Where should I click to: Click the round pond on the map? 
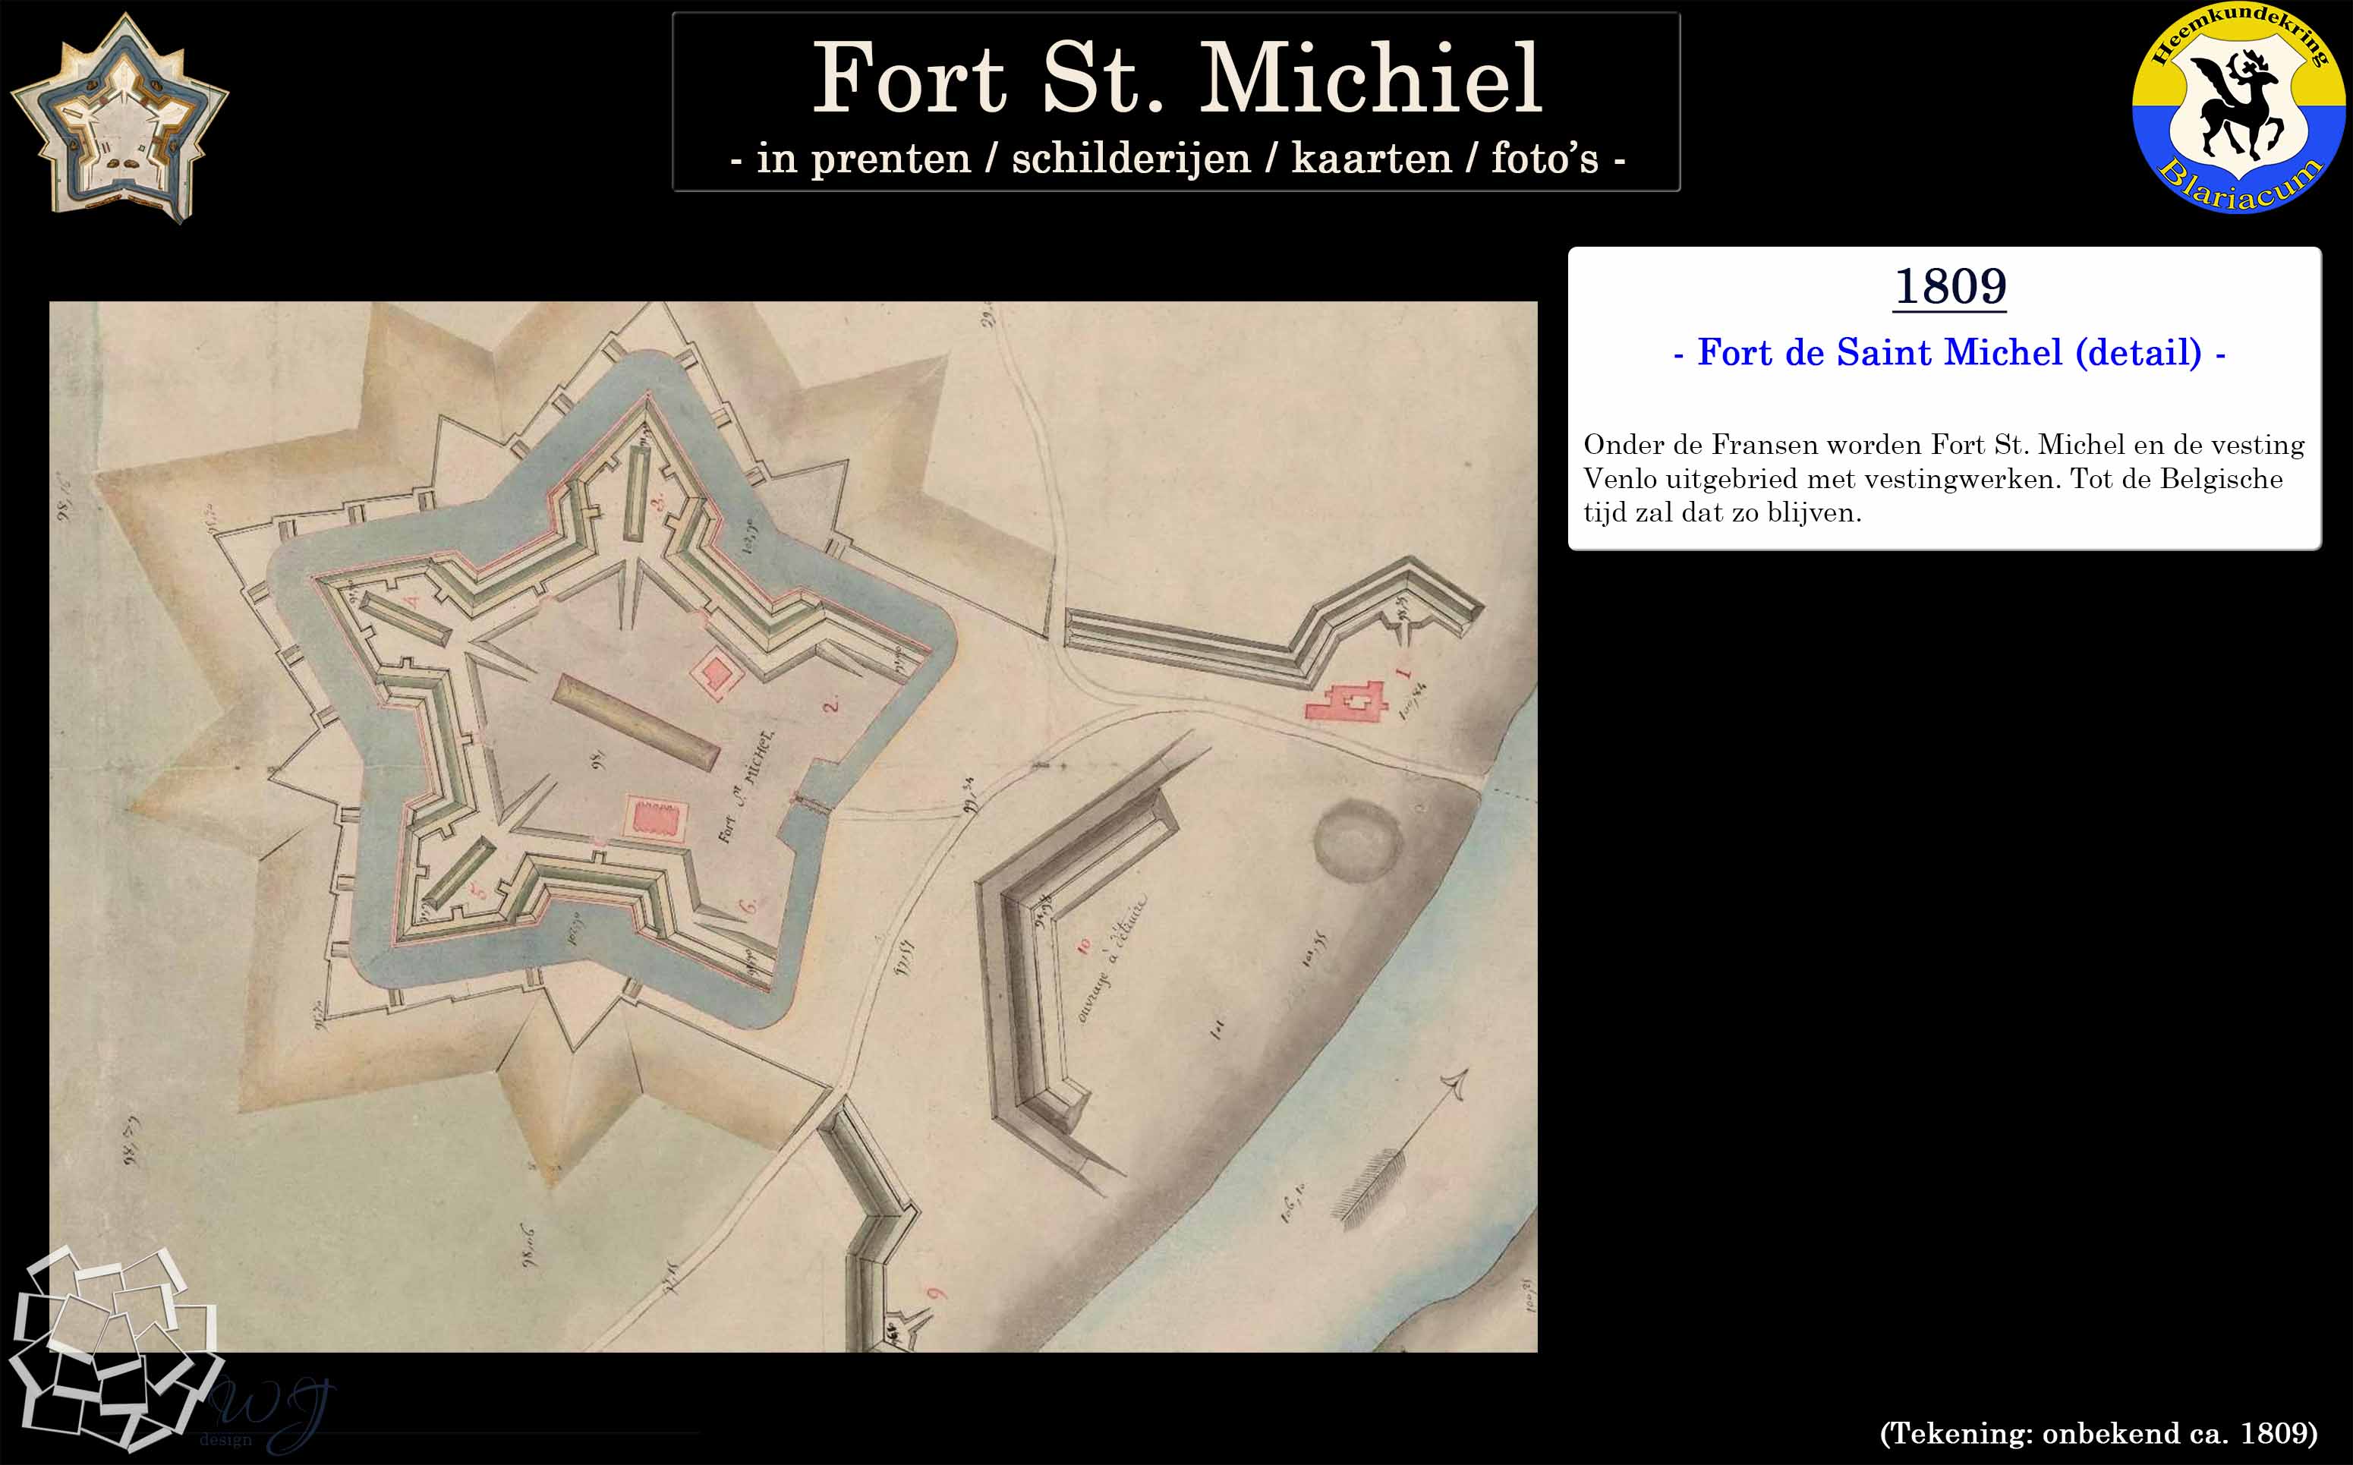point(1358,841)
